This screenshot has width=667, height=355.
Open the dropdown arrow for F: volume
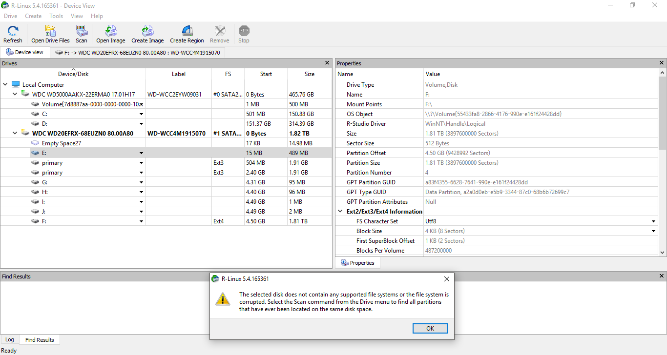(x=142, y=221)
